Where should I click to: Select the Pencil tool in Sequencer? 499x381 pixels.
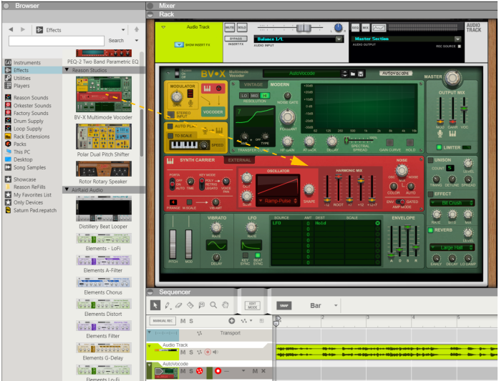167,305
